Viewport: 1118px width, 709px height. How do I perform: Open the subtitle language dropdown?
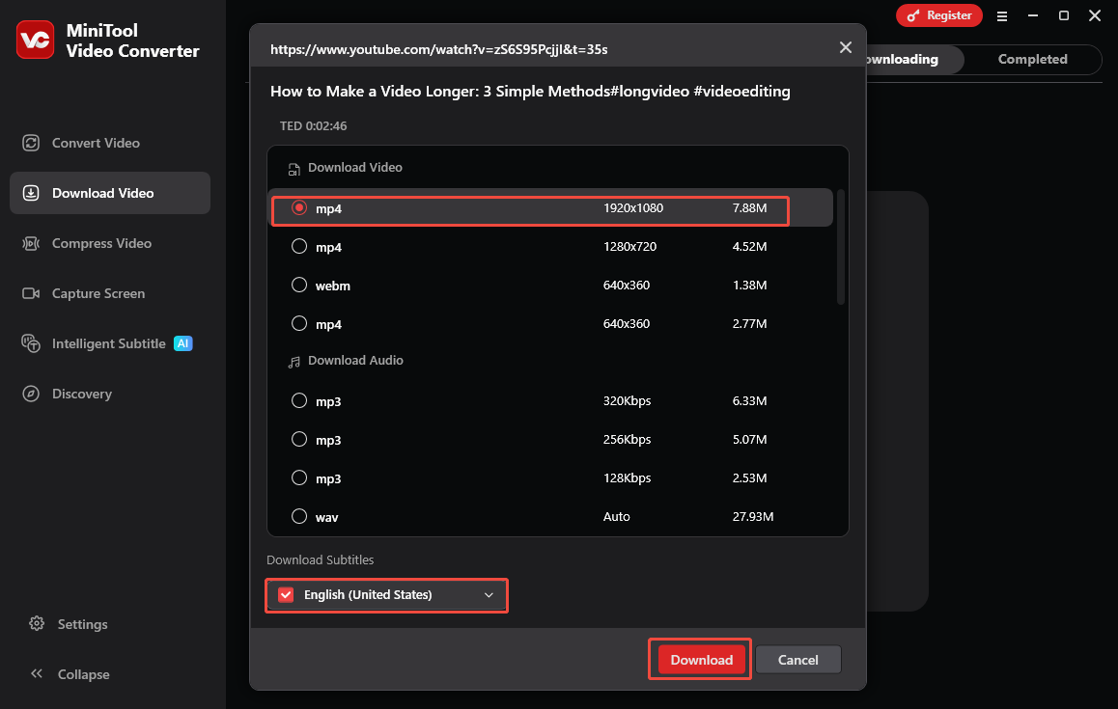click(490, 594)
